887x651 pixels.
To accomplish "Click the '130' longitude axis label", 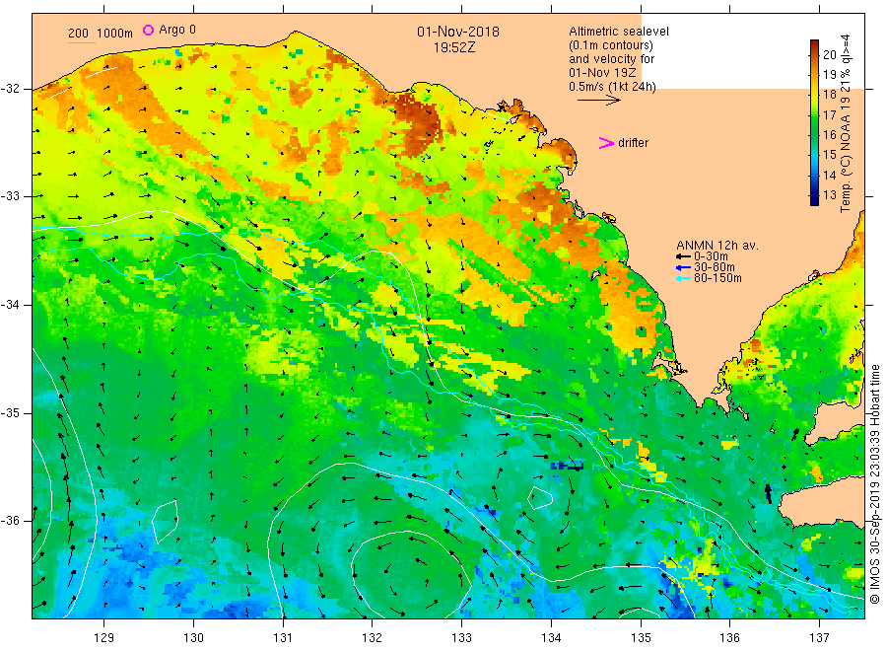I will 193,638.
